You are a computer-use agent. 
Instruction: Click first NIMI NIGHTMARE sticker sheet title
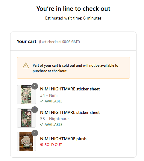pos(70,89)
